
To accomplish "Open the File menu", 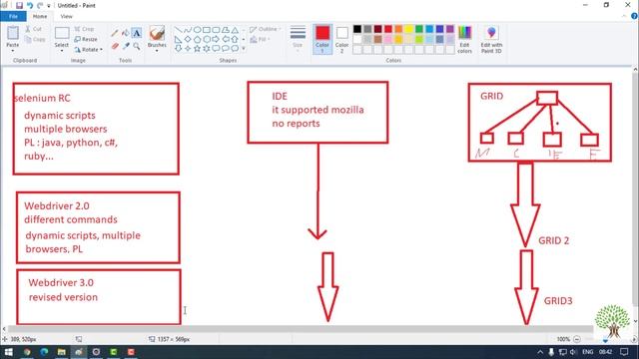I will point(13,16).
